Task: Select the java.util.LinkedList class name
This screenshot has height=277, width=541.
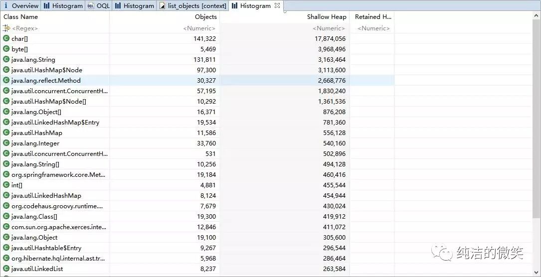Action: pyautogui.click(x=37, y=269)
